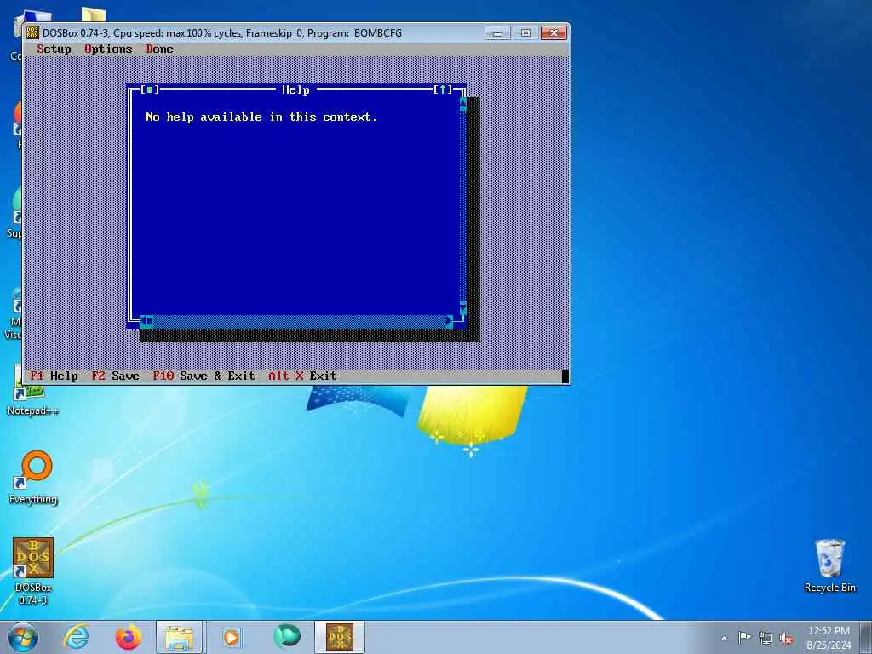
Task: Show hidden system tray icons
Action: click(x=724, y=638)
